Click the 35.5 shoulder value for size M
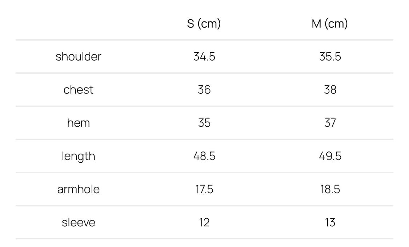409x247 pixels. point(330,57)
